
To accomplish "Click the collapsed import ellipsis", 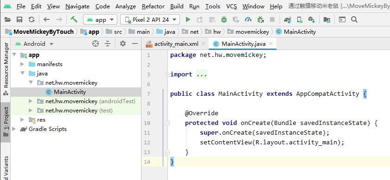I will (202, 74).
